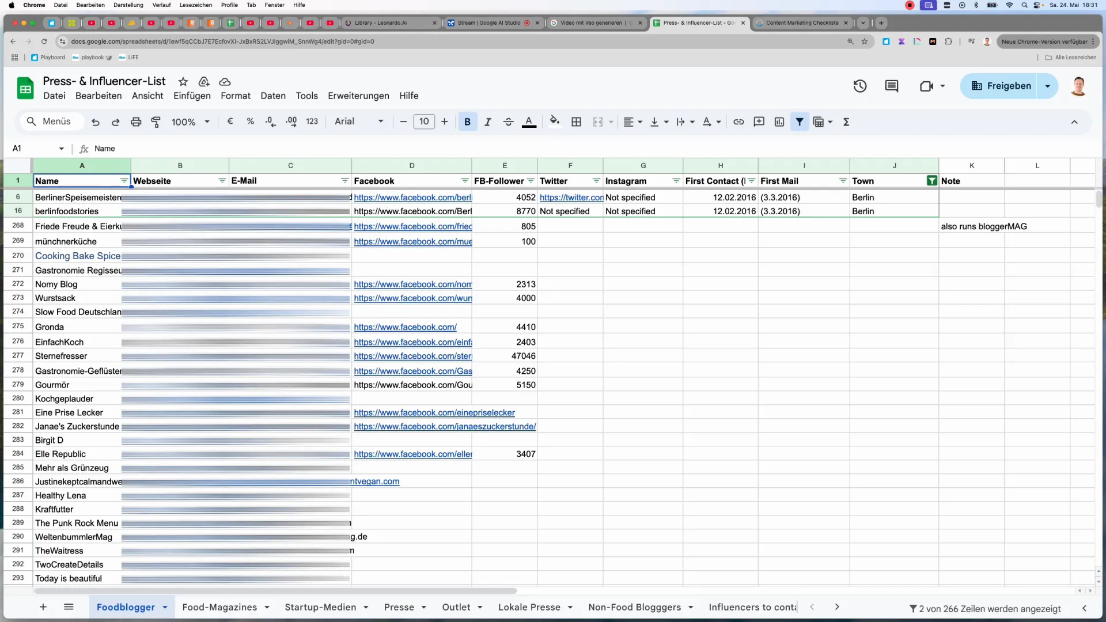The height and width of the screenshot is (622, 1106).
Task: Open the Datei menu in Sheets
Action: (54, 96)
